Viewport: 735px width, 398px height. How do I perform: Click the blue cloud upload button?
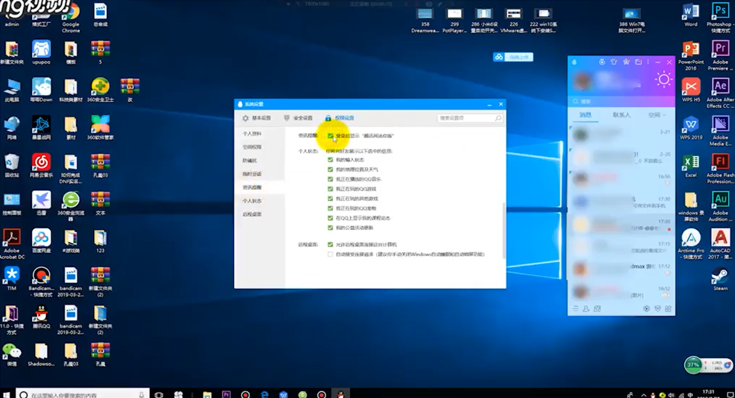(x=513, y=57)
